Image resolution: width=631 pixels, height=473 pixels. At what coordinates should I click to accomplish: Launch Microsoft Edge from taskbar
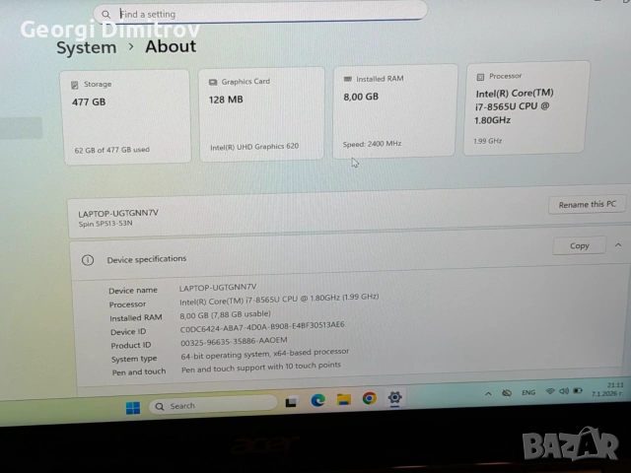click(317, 400)
